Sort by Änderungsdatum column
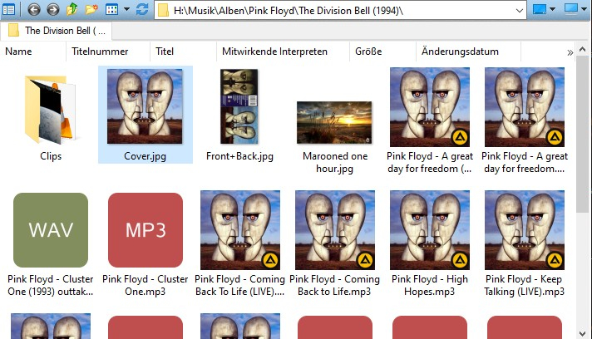This screenshot has width=592, height=339. [468, 52]
